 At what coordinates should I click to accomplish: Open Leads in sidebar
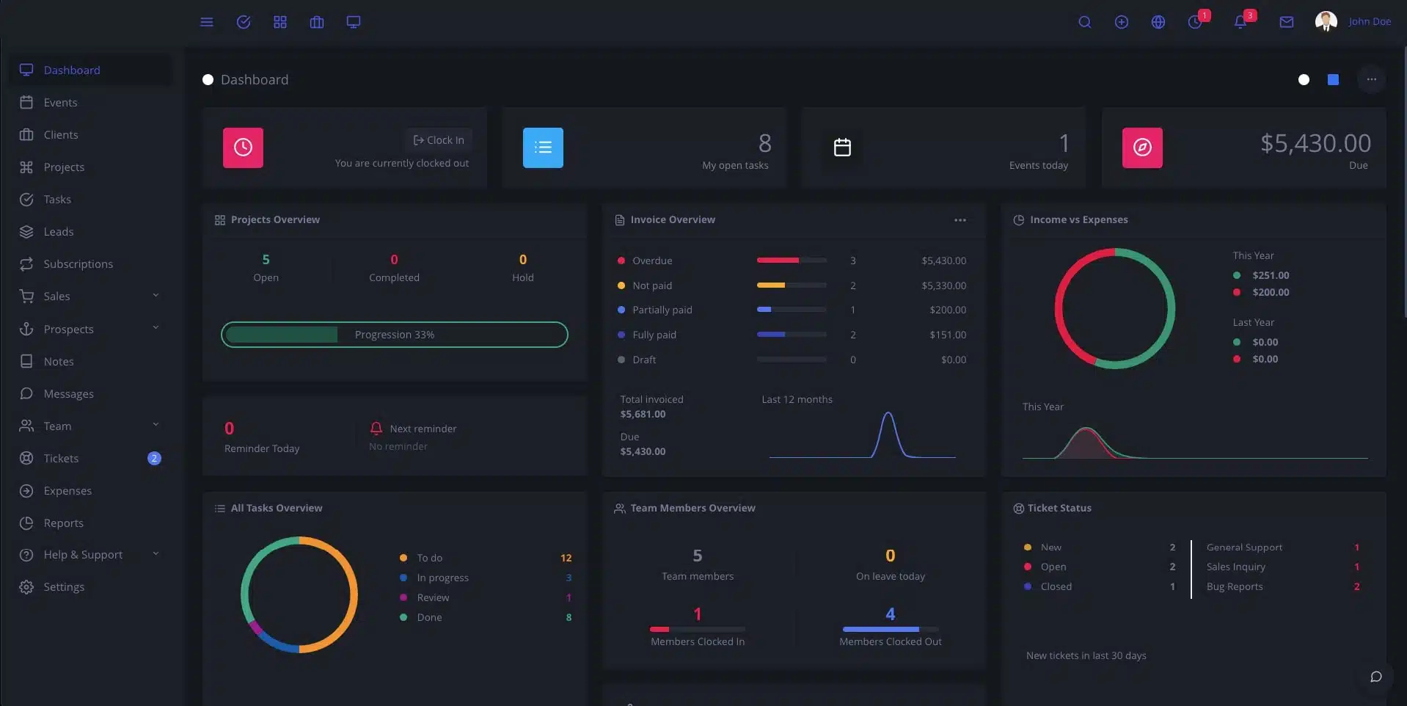(91, 231)
